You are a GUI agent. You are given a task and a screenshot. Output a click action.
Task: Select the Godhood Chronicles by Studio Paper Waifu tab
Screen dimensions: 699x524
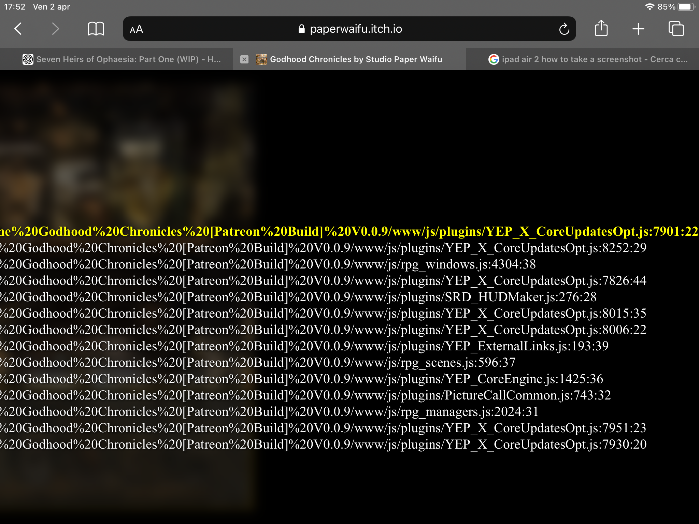pos(349,59)
